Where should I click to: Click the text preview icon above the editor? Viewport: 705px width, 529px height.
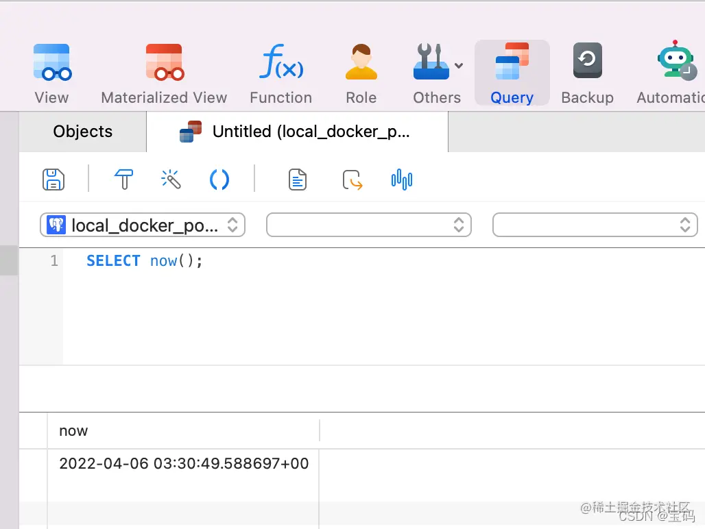point(297,179)
